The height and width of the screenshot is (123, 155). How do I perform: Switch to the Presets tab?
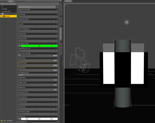coord(4,1)
